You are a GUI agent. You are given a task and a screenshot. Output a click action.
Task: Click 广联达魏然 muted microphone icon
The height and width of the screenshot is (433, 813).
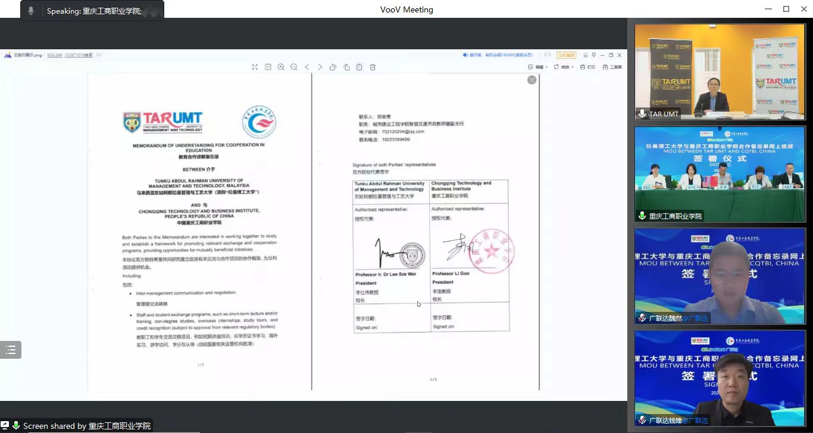tap(642, 318)
